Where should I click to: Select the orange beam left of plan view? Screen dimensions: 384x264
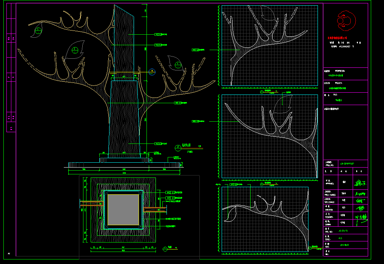pos(91,204)
